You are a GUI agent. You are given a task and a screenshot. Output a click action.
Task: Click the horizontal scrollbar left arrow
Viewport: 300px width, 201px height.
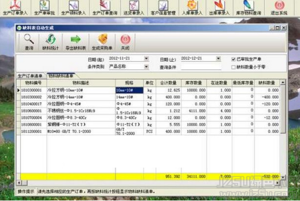pyautogui.click(x=19, y=183)
